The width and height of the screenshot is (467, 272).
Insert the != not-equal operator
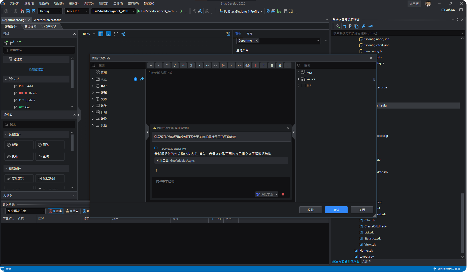pos(223,65)
